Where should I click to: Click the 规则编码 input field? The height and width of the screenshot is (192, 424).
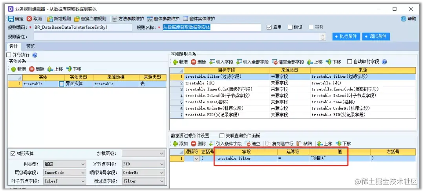[83, 27]
